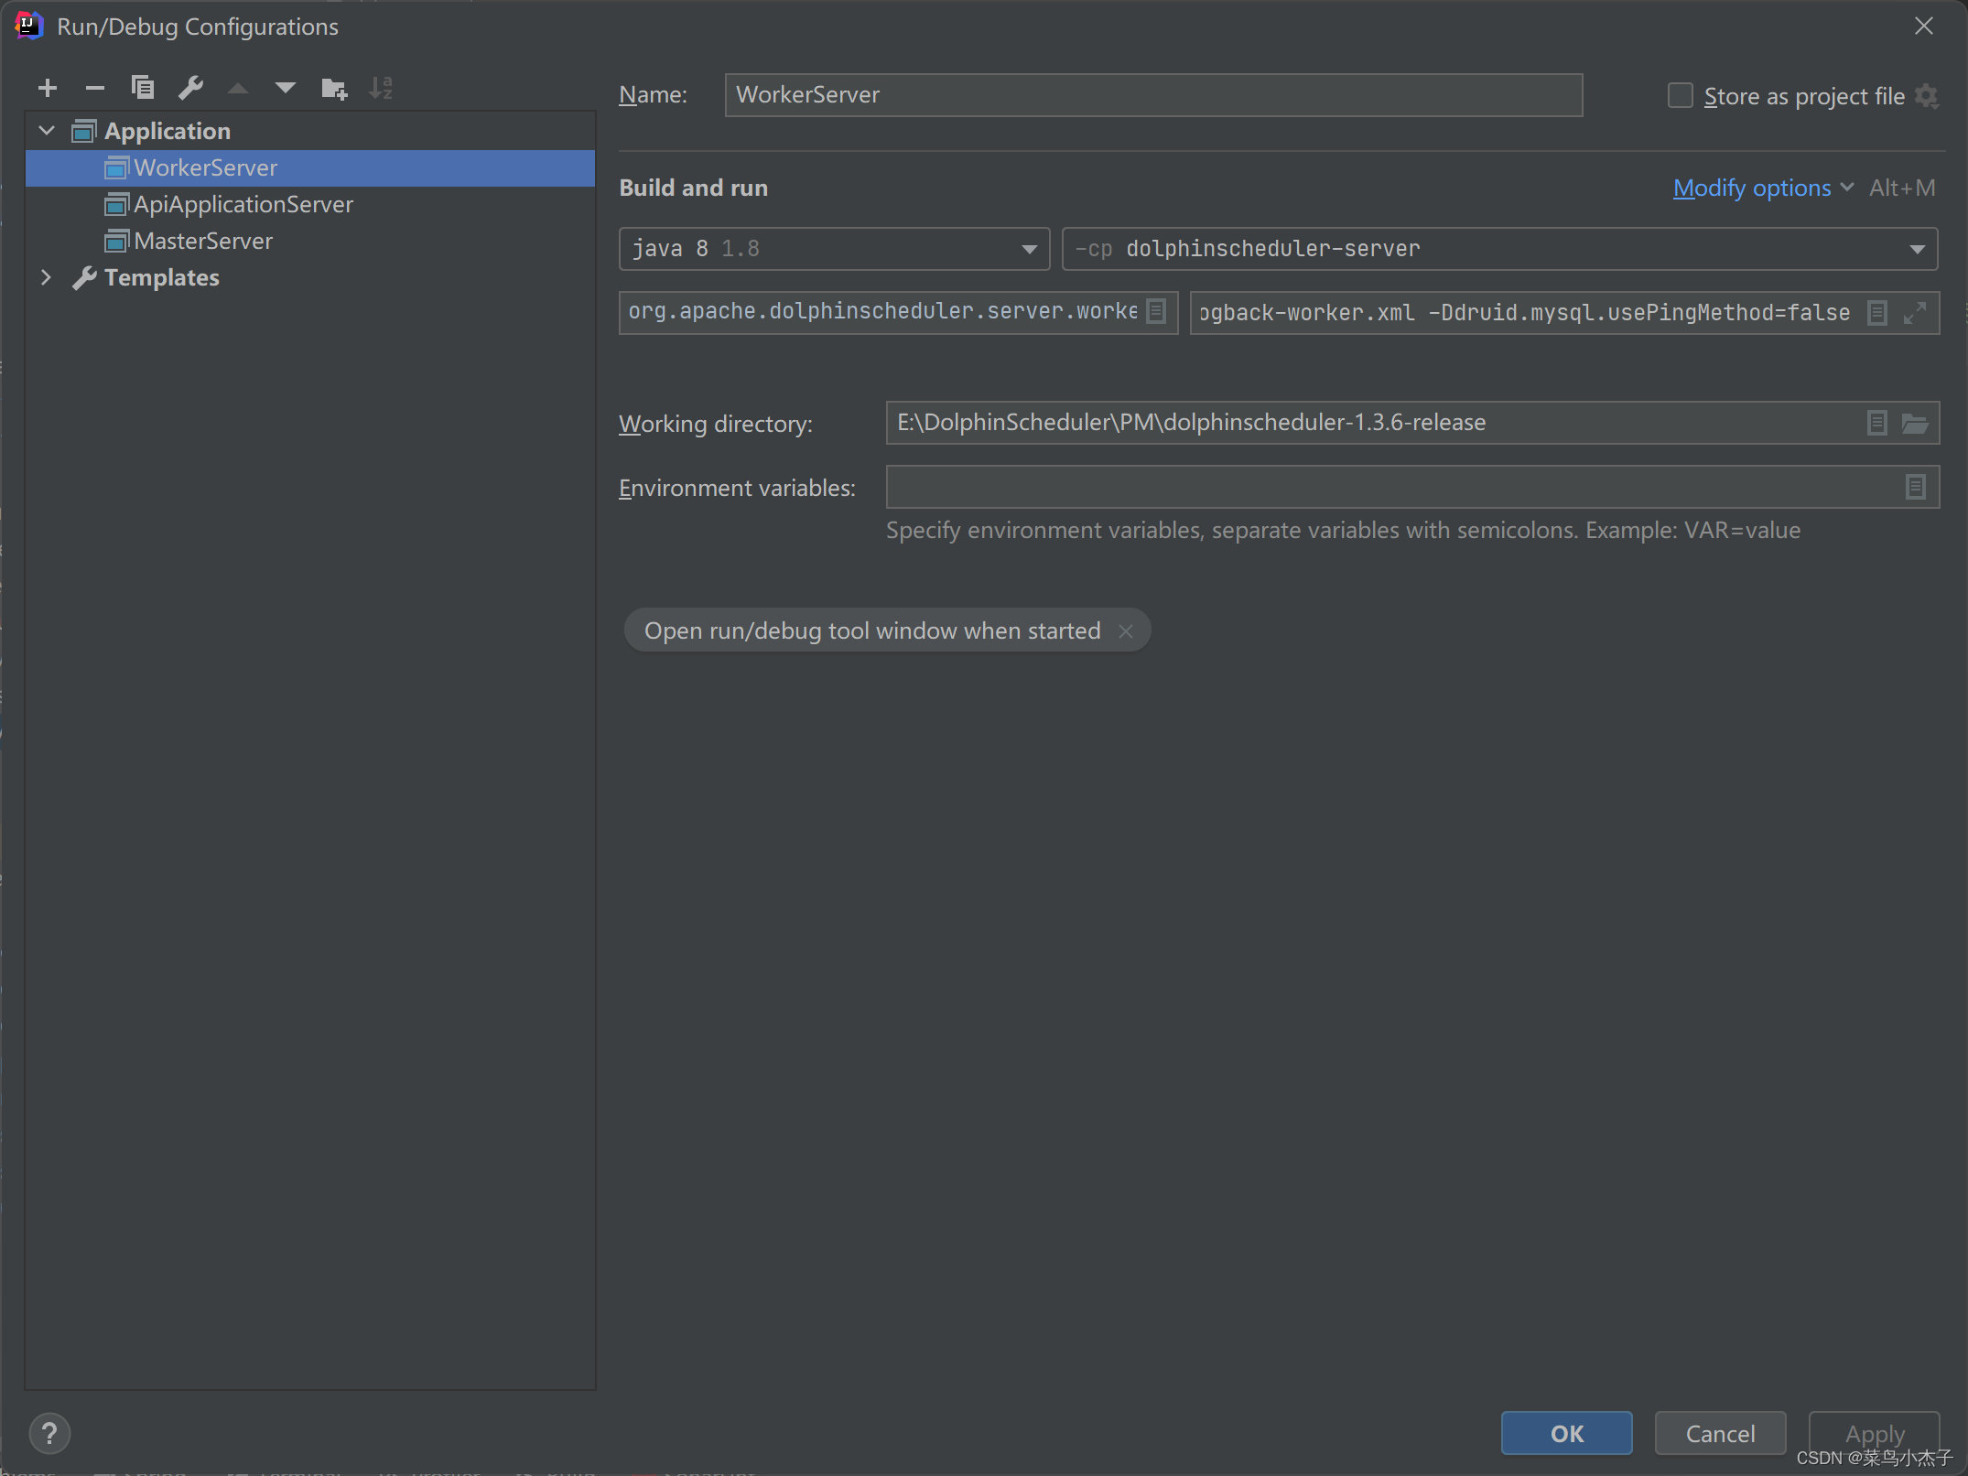1968x1476 pixels.
Task: Expand the Templates tree node
Action: (x=46, y=277)
